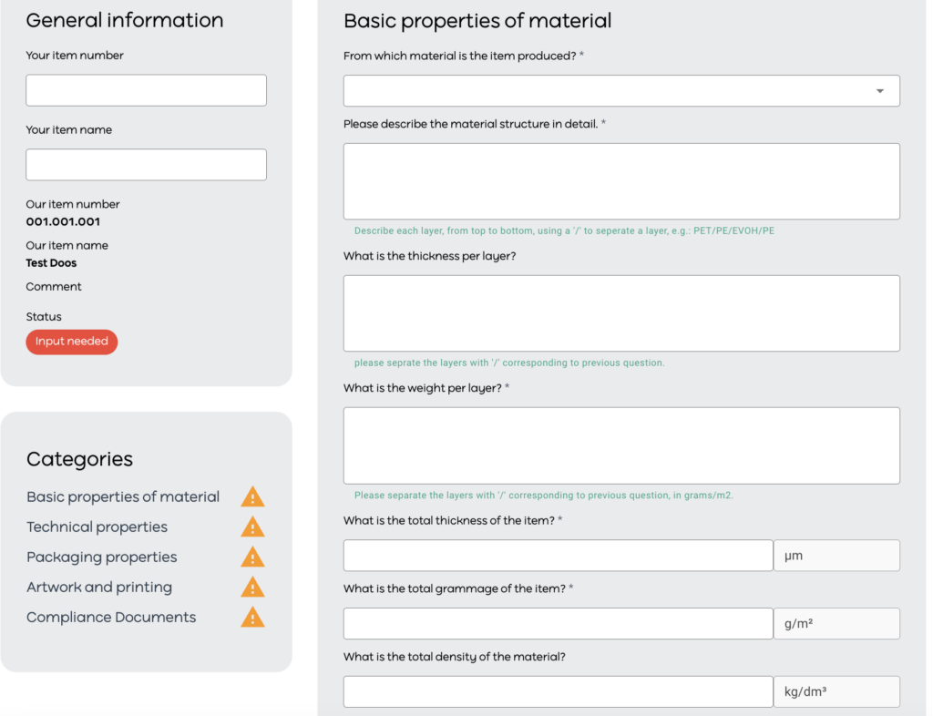
Task: Focus the total density input field
Action: point(559,691)
